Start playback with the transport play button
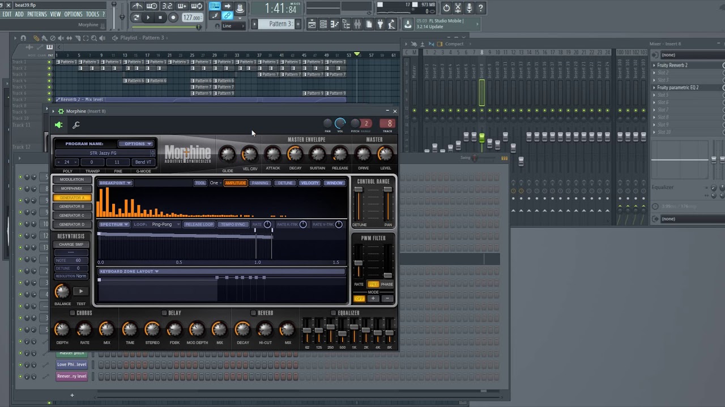This screenshot has height=407, width=725. 148,18
